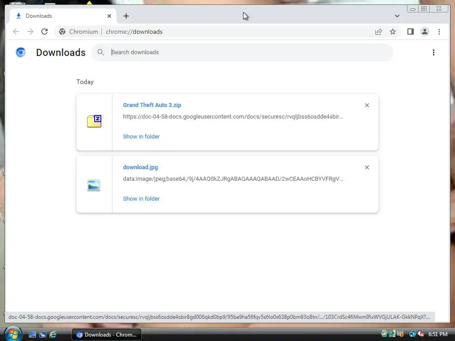This screenshot has width=455, height=341.
Task: Expand the tab search chevron
Action: tap(397, 16)
